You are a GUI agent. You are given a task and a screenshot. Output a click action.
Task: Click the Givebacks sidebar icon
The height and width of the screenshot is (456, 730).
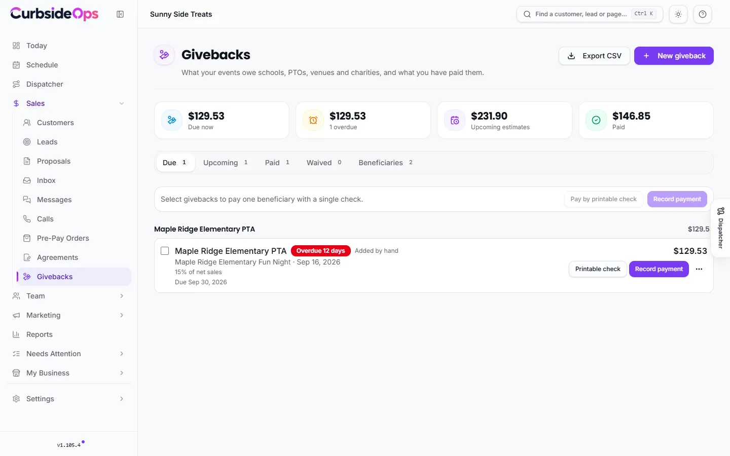coord(27,277)
